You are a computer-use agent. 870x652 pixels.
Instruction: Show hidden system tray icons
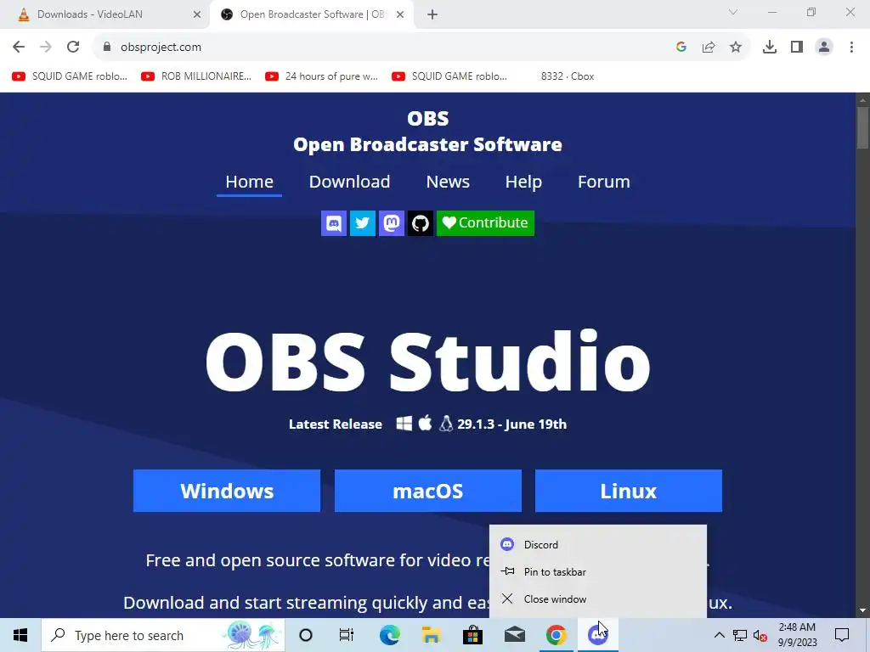(x=719, y=635)
